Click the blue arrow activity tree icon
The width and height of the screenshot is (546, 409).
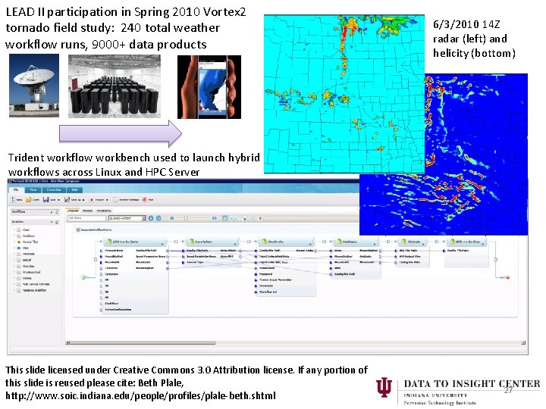pyautogui.click(x=19, y=248)
